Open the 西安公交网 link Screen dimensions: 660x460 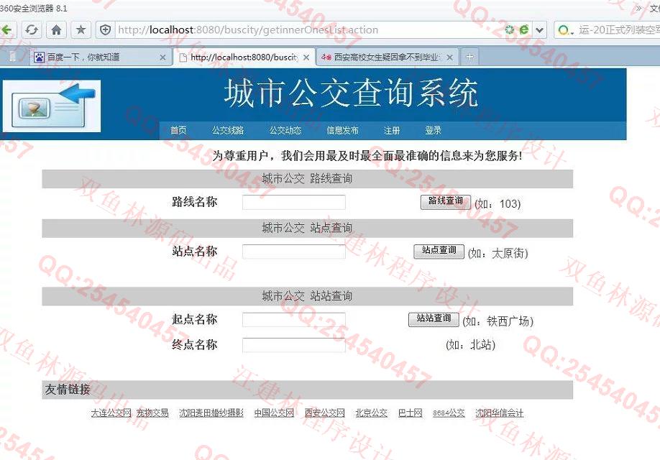click(324, 413)
